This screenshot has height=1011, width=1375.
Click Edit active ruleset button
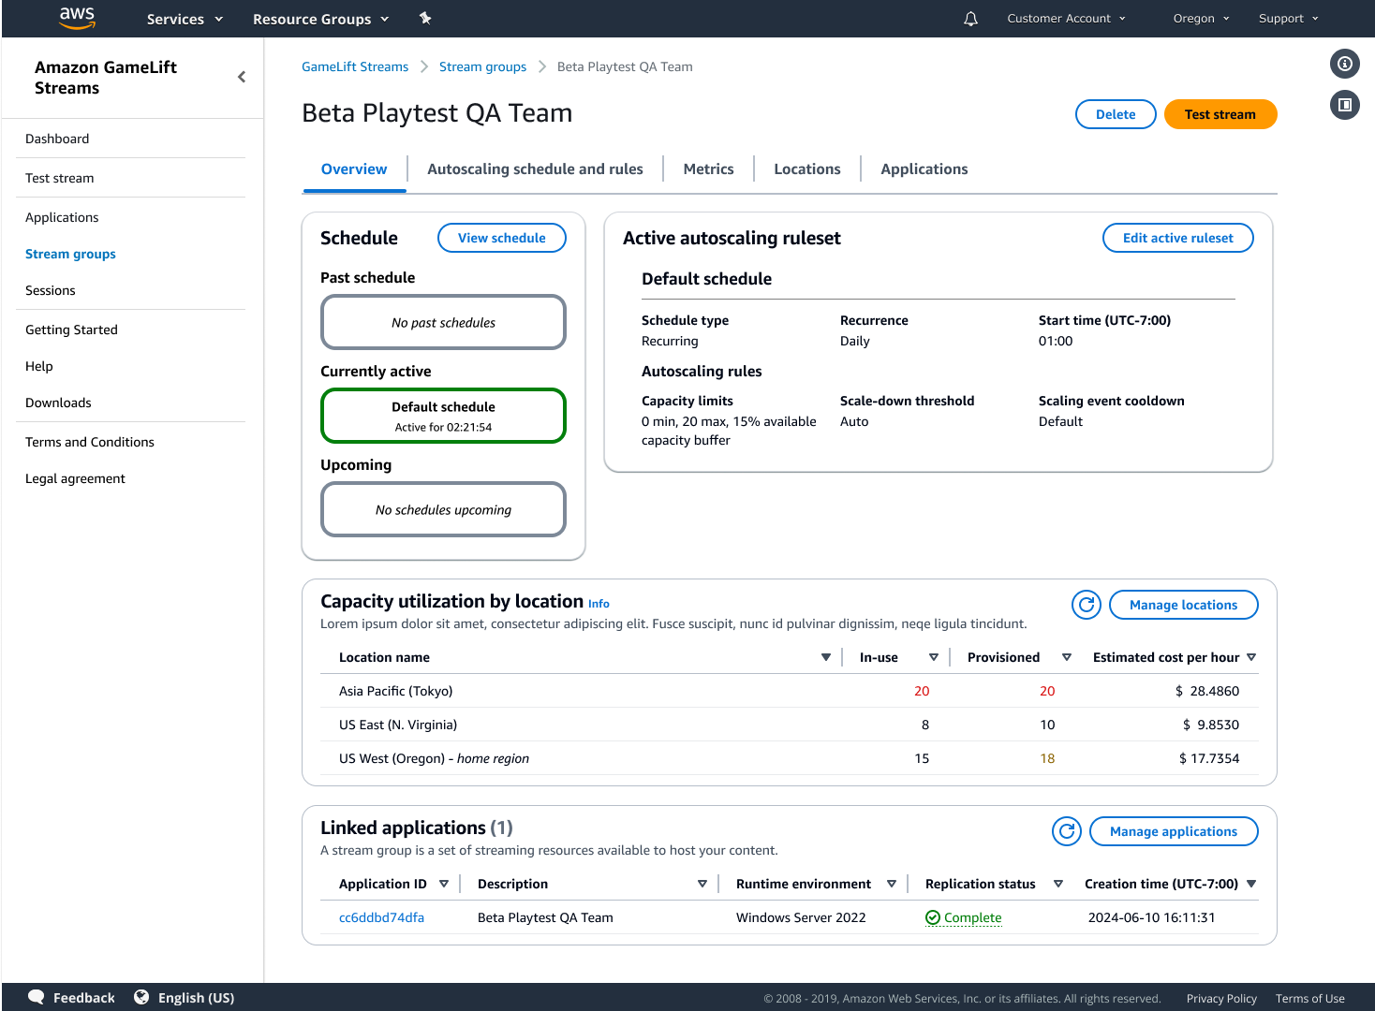coord(1178,238)
